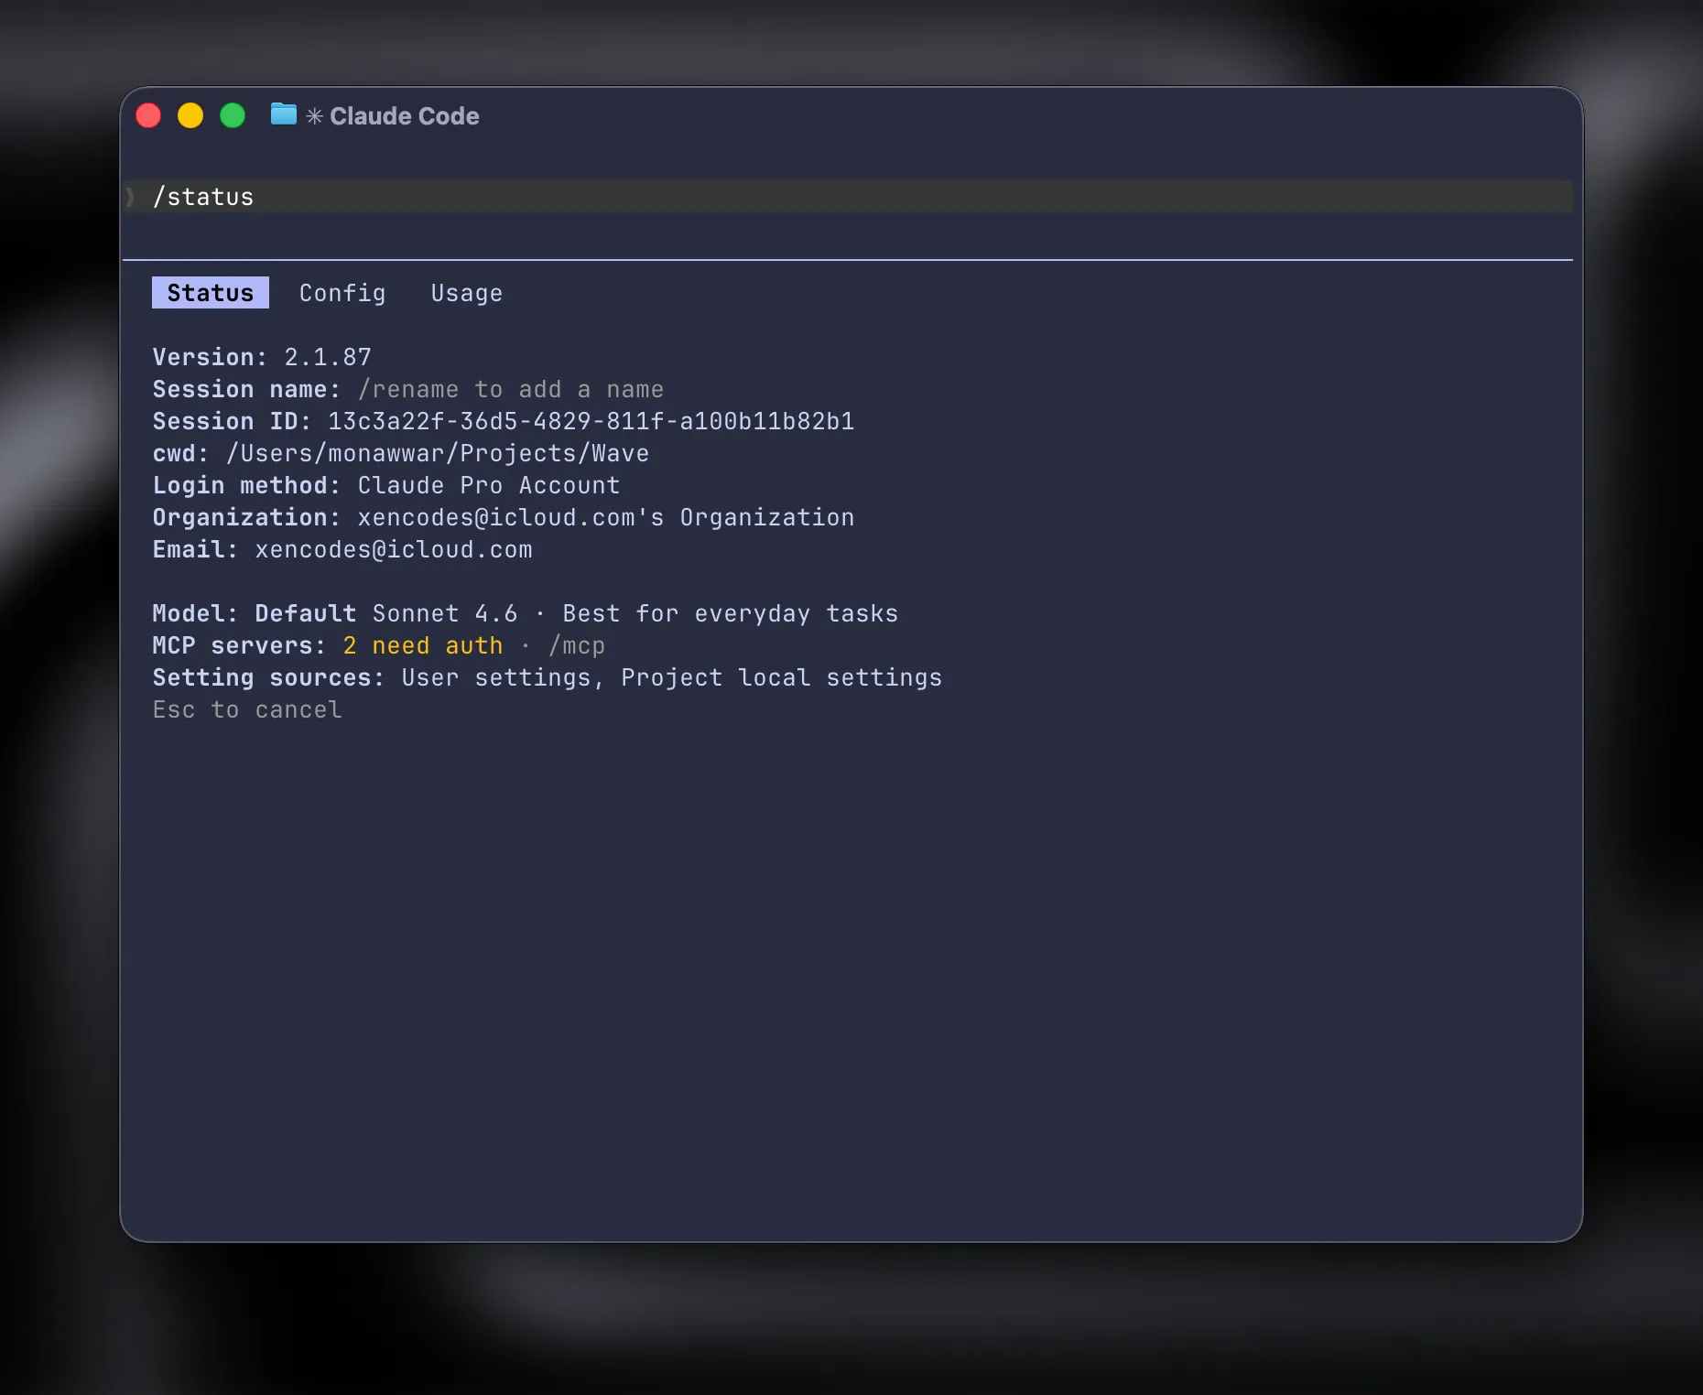Viewport: 1703px width, 1395px height.
Task: Click the Claude asterisk logo icon
Action: (314, 116)
